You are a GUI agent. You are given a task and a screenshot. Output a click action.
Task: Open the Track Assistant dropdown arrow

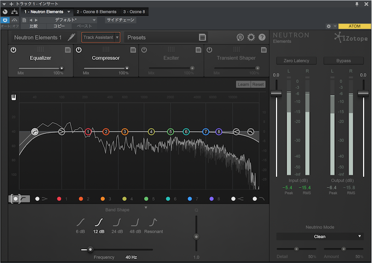point(117,37)
